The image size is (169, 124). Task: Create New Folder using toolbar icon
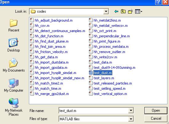[131, 11]
